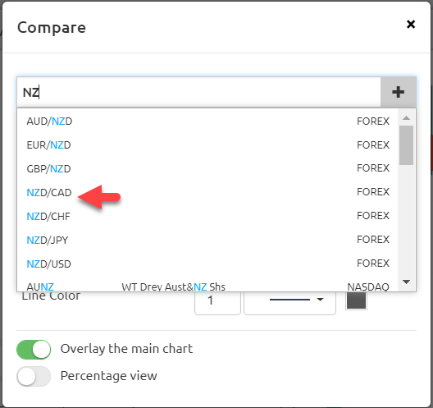Select NZD/CHF from the list
This screenshot has width=433, height=408.
[207, 216]
